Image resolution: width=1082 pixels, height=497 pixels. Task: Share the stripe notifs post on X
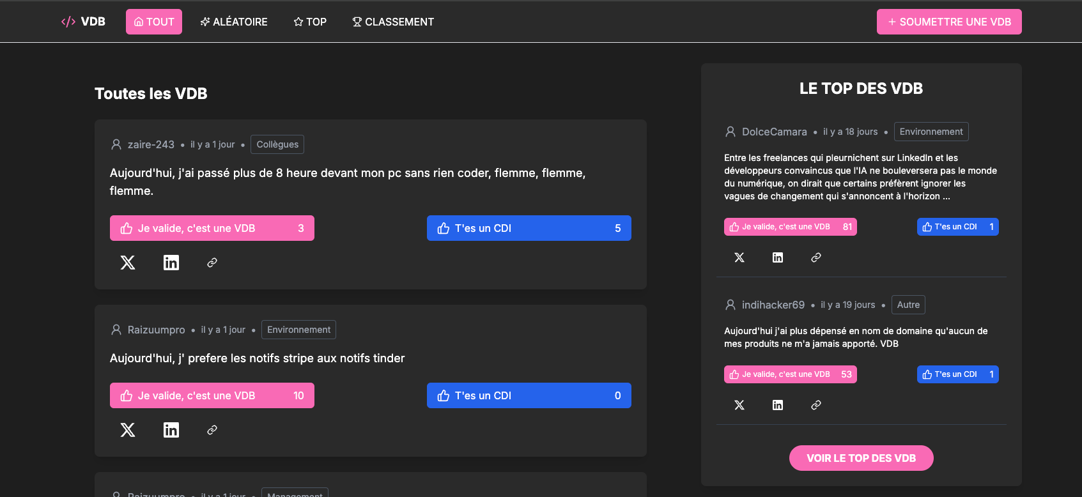[x=128, y=430]
